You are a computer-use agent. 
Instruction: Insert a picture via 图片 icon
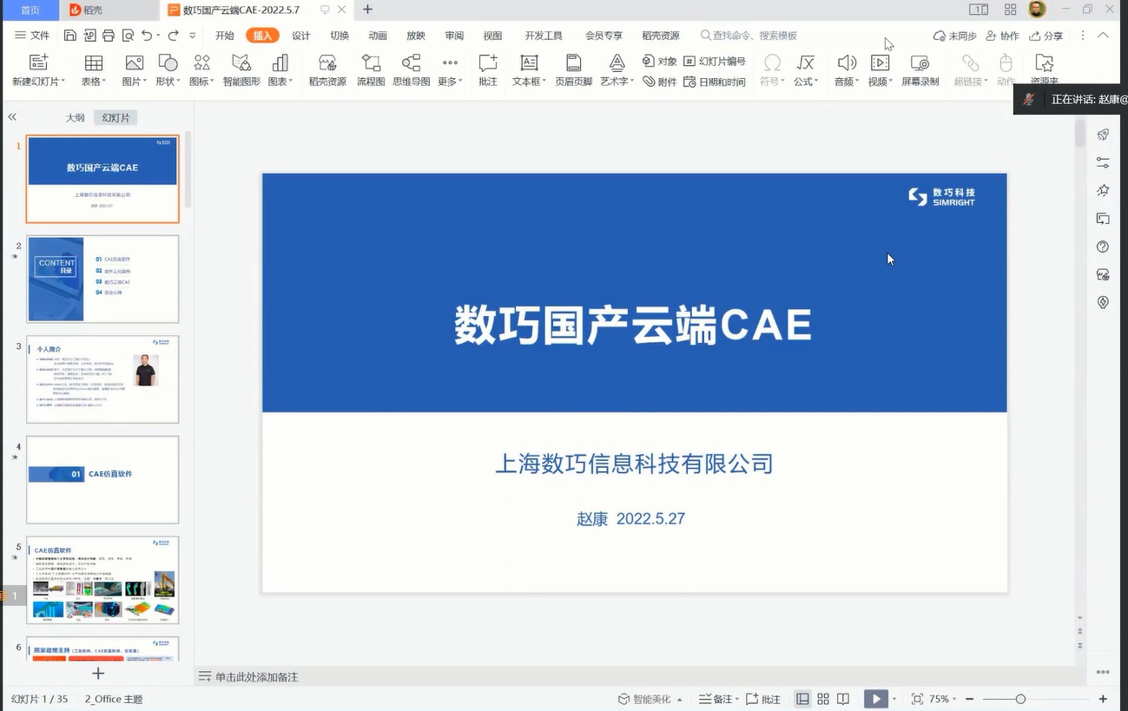pos(133,70)
